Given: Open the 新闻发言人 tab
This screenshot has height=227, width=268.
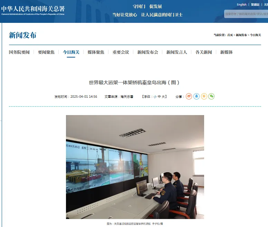Looking at the screenshot, I should pos(176,52).
